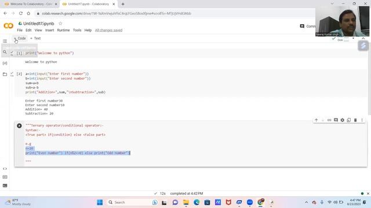Viewport: 371px width, 208px height.
Task: Rename the notebook title Untitled17.ipynb
Action: tap(39, 24)
